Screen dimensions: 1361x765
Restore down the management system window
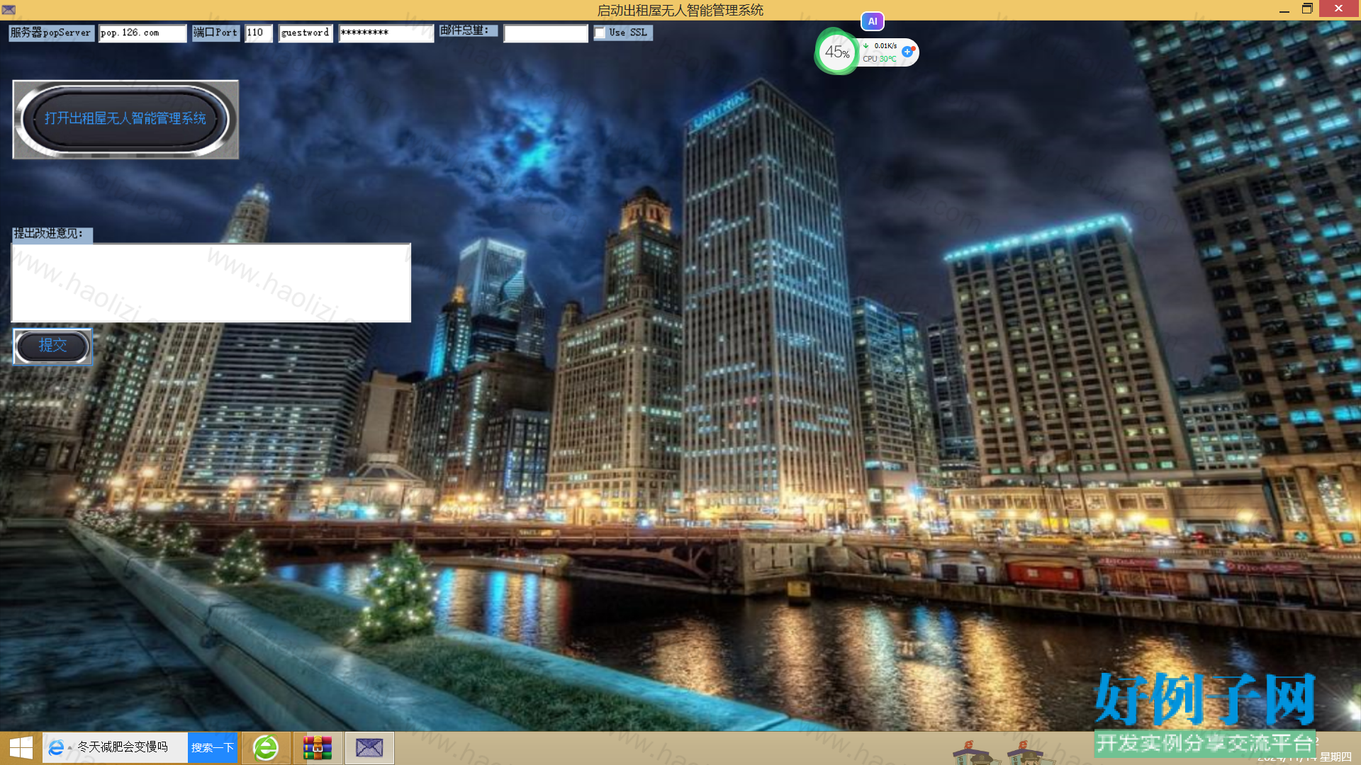tap(1308, 8)
